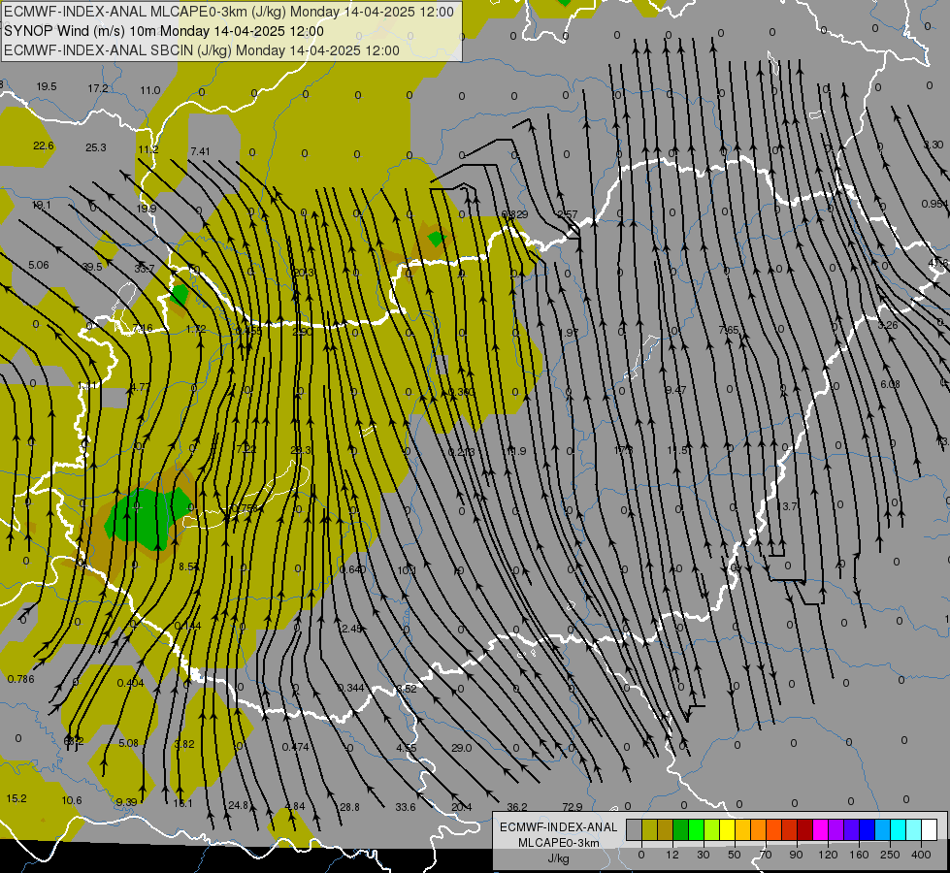Click the legend label ECMWF-INDEX-ANAL
The width and height of the screenshot is (950, 873).
pyautogui.click(x=559, y=827)
